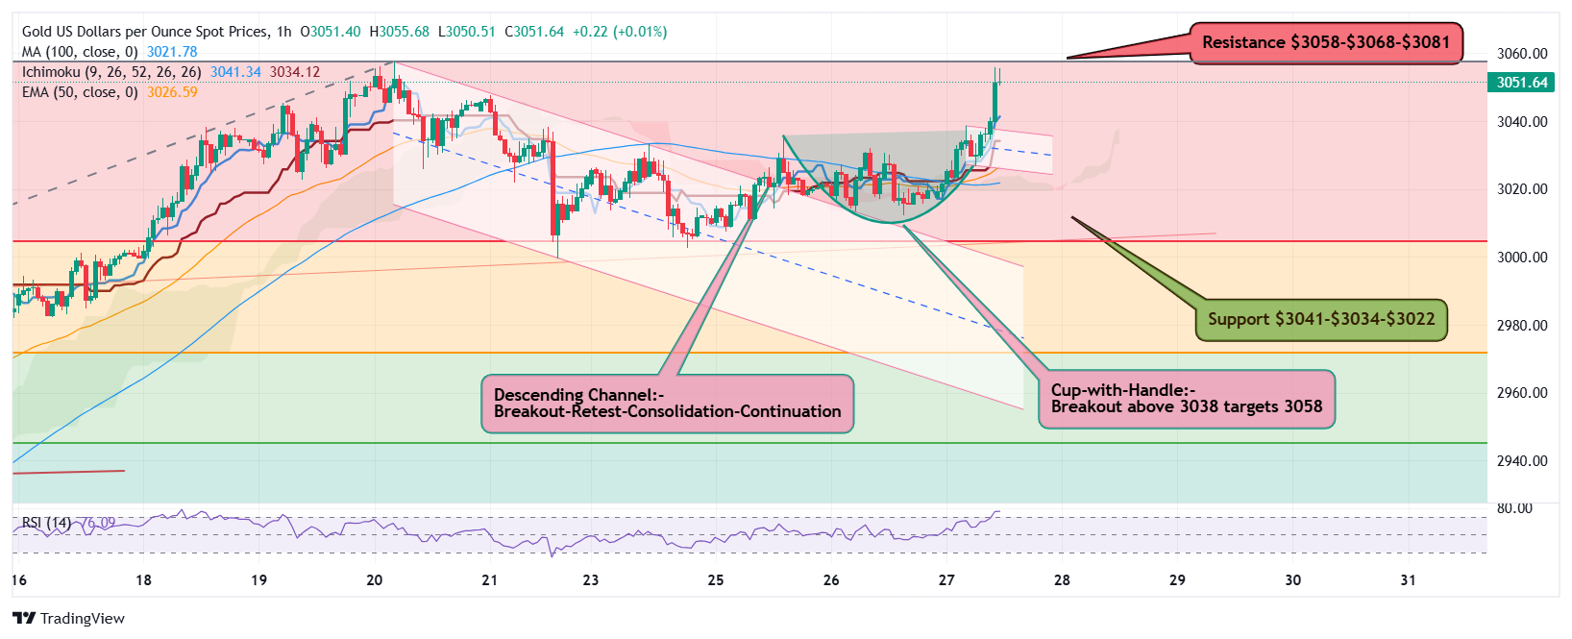
Task: Click the 2940.00 price axis label
Action: tap(1522, 461)
